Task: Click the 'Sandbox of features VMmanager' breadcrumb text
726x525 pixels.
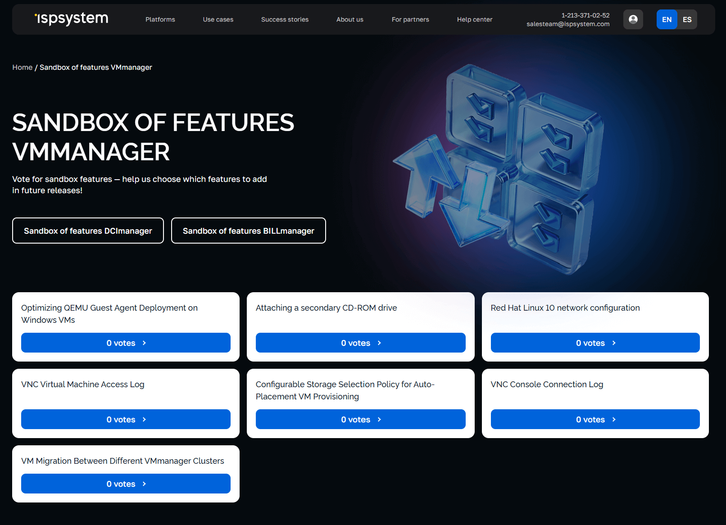Action: pos(96,67)
